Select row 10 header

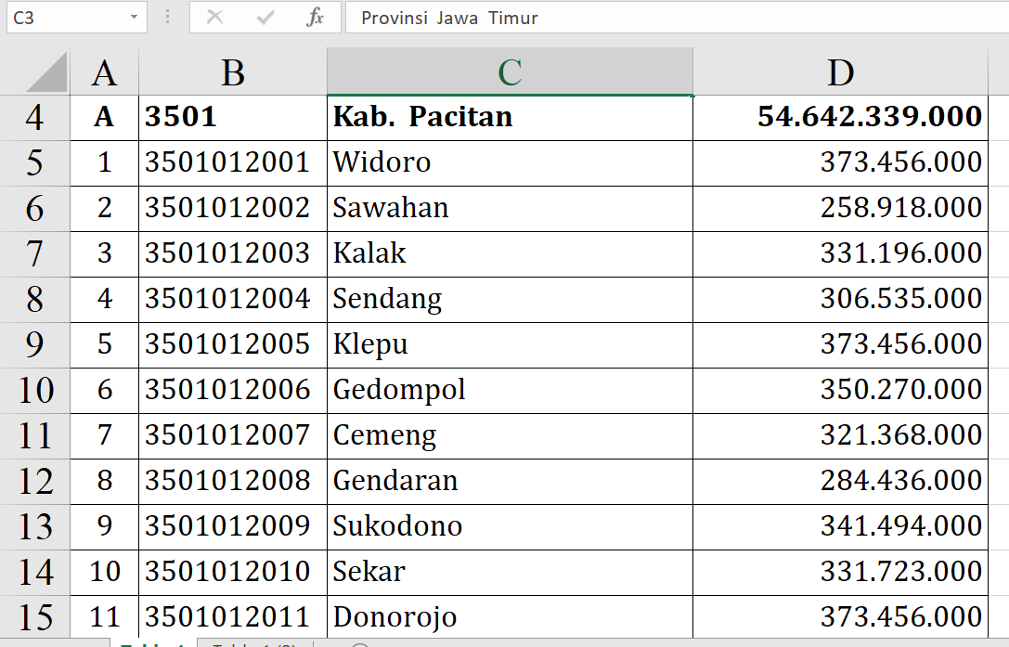tap(34, 390)
